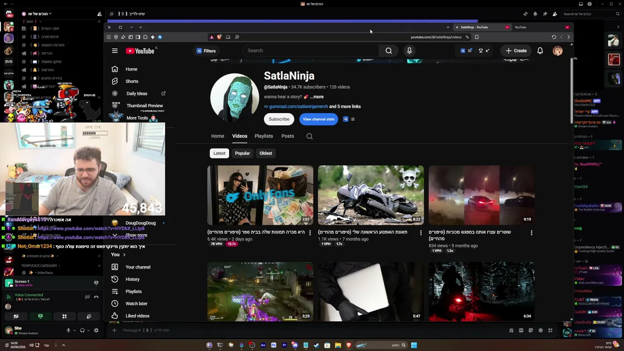624x351 pixels.
Task: Open Discord activities grid button
Action: click(64, 316)
